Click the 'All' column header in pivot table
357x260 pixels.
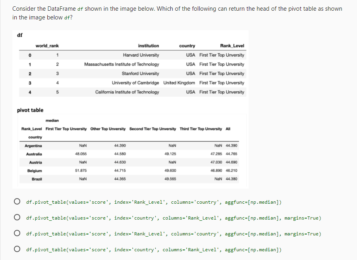228,129
